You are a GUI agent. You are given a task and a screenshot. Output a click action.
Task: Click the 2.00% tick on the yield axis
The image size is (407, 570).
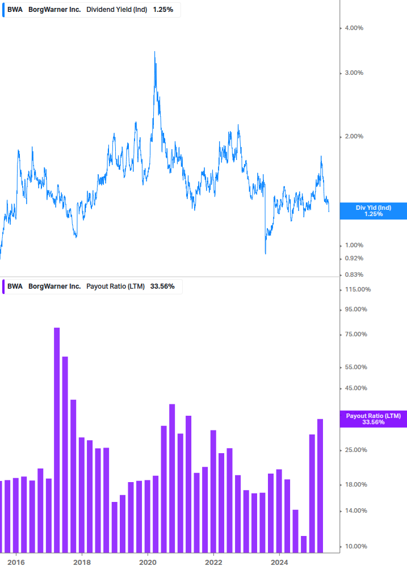pyautogui.click(x=354, y=136)
